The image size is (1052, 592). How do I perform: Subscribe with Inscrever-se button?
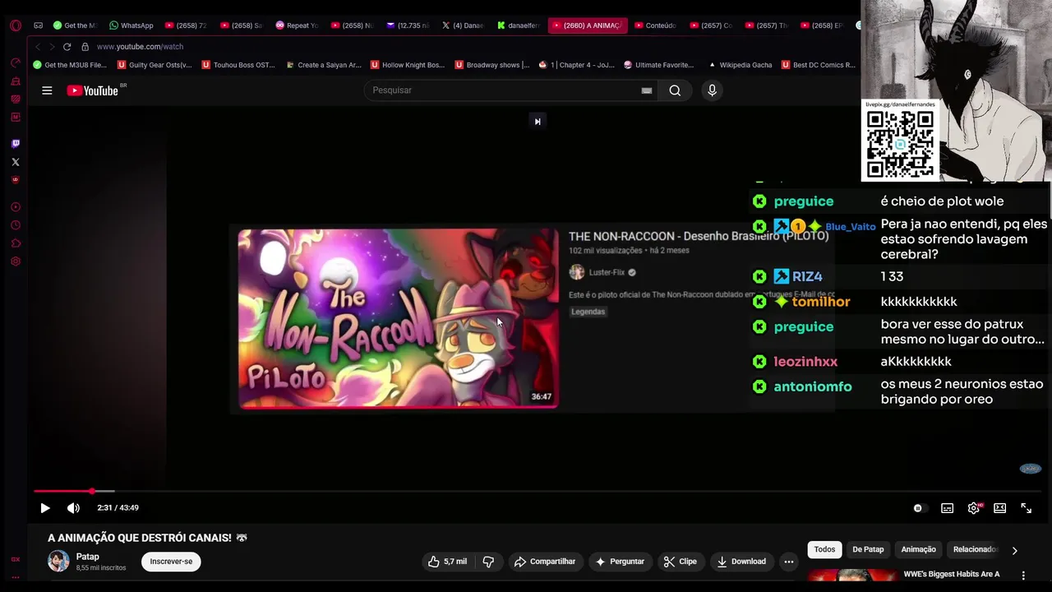pos(171,562)
